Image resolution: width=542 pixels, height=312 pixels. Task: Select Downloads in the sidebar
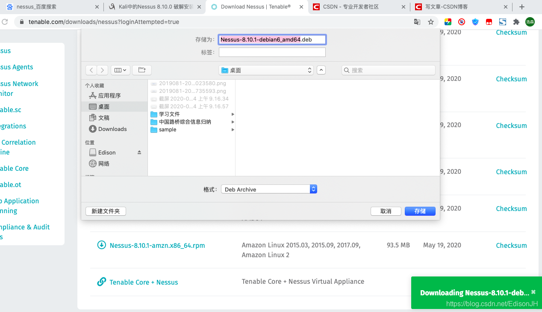114,129
